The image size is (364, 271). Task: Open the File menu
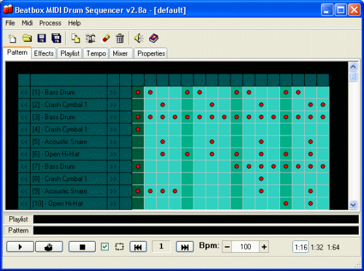10,23
